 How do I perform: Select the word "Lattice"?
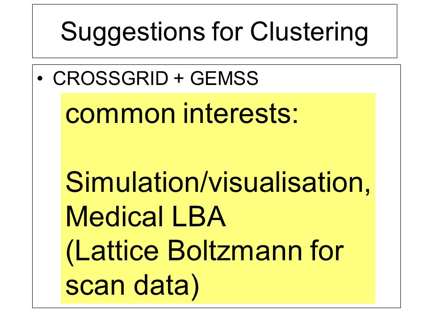tap(112, 251)
